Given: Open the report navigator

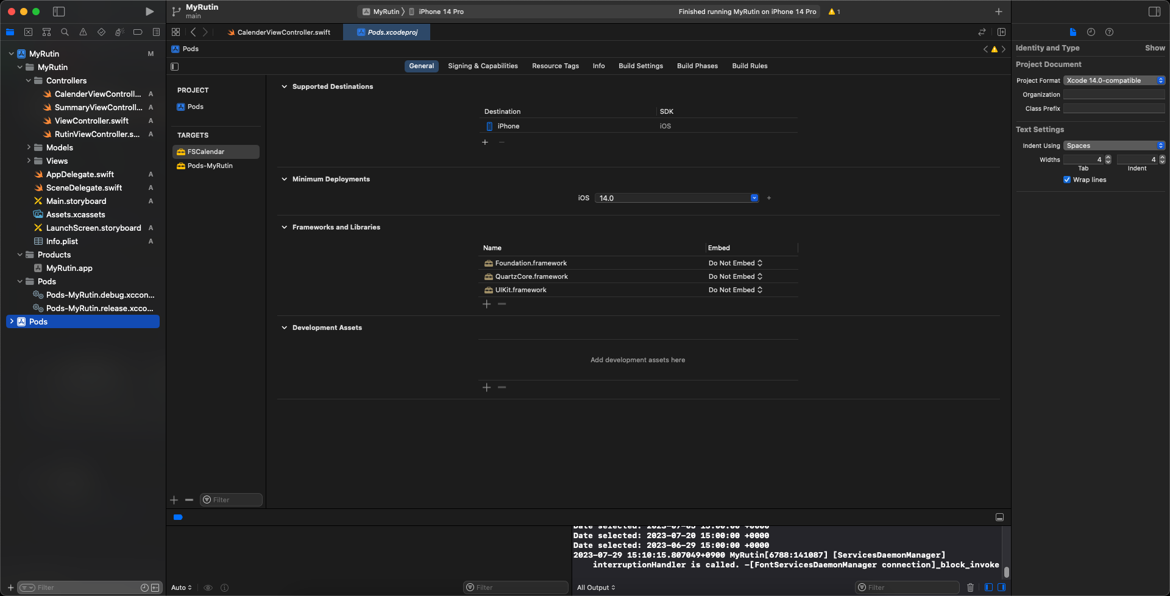Looking at the screenshot, I should coord(156,32).
